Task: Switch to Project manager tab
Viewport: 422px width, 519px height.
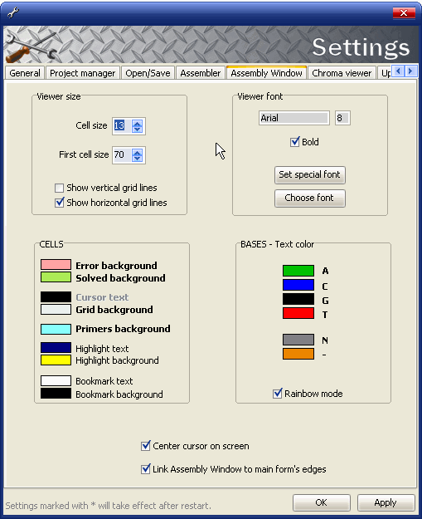Action: 83,73
